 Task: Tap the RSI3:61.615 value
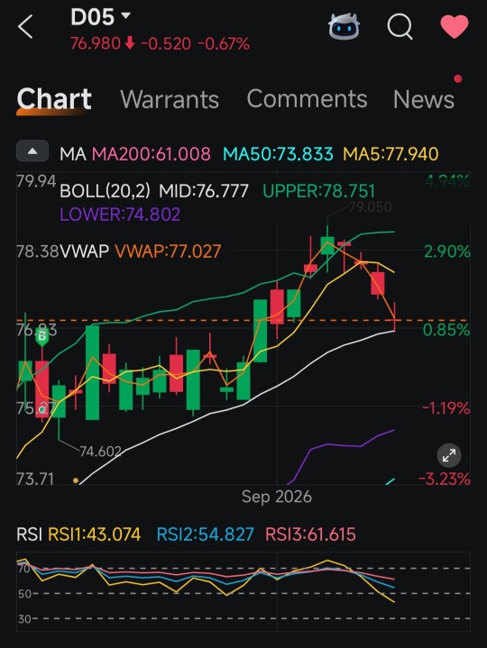coord(310,534)
